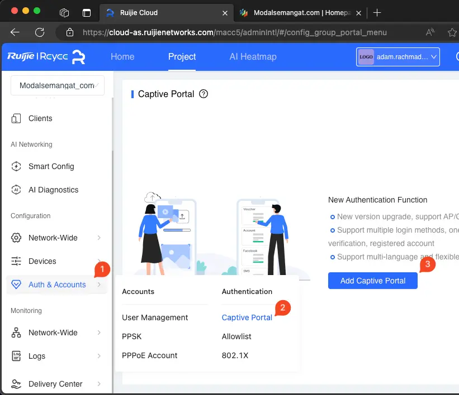Open AI Diagnostics in the sidebar
Screen dimensions: 459x395
[53, 190]
